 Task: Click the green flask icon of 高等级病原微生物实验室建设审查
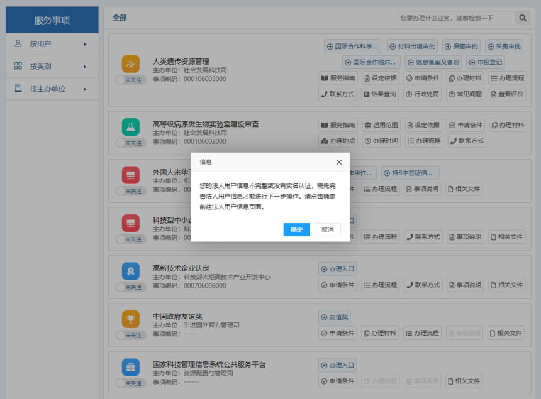[x=131, y=127]
